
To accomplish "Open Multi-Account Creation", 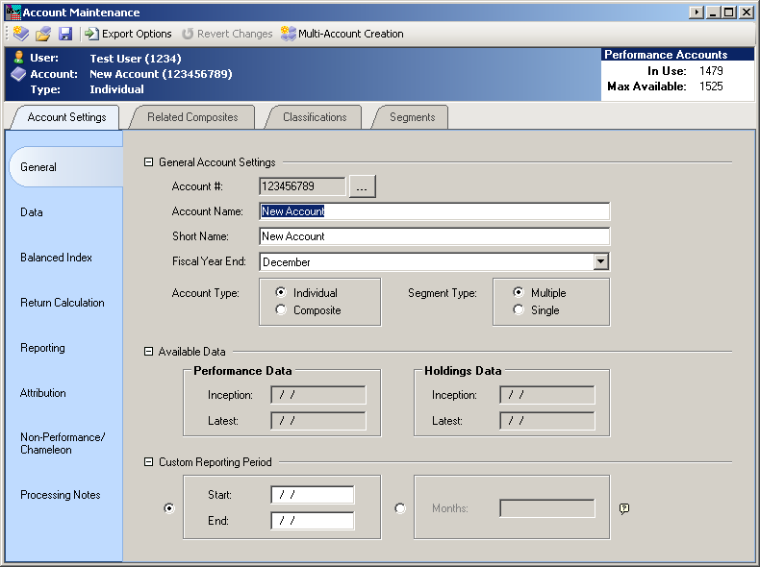I will (x=342, y=34).
